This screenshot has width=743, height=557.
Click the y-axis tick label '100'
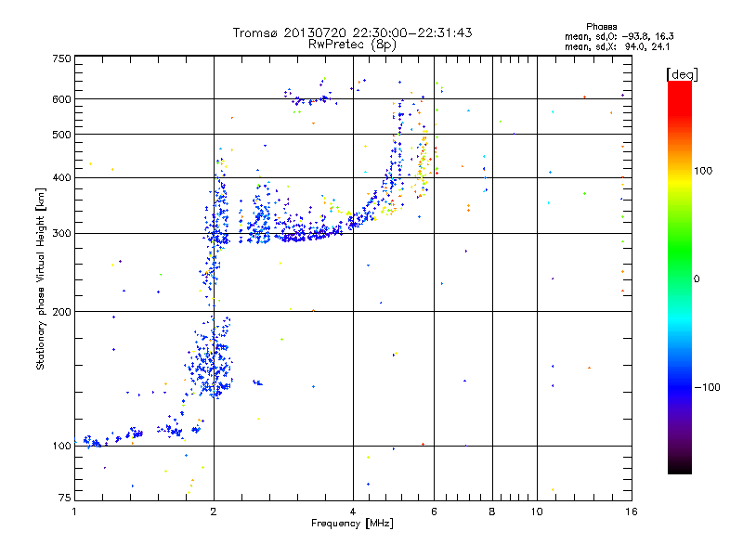pyautogui.click(x=61, y=447)
